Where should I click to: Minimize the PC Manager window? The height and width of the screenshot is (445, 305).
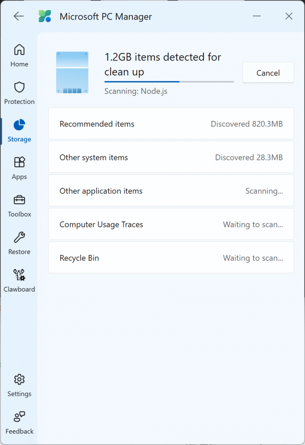[x=257, y=16]
